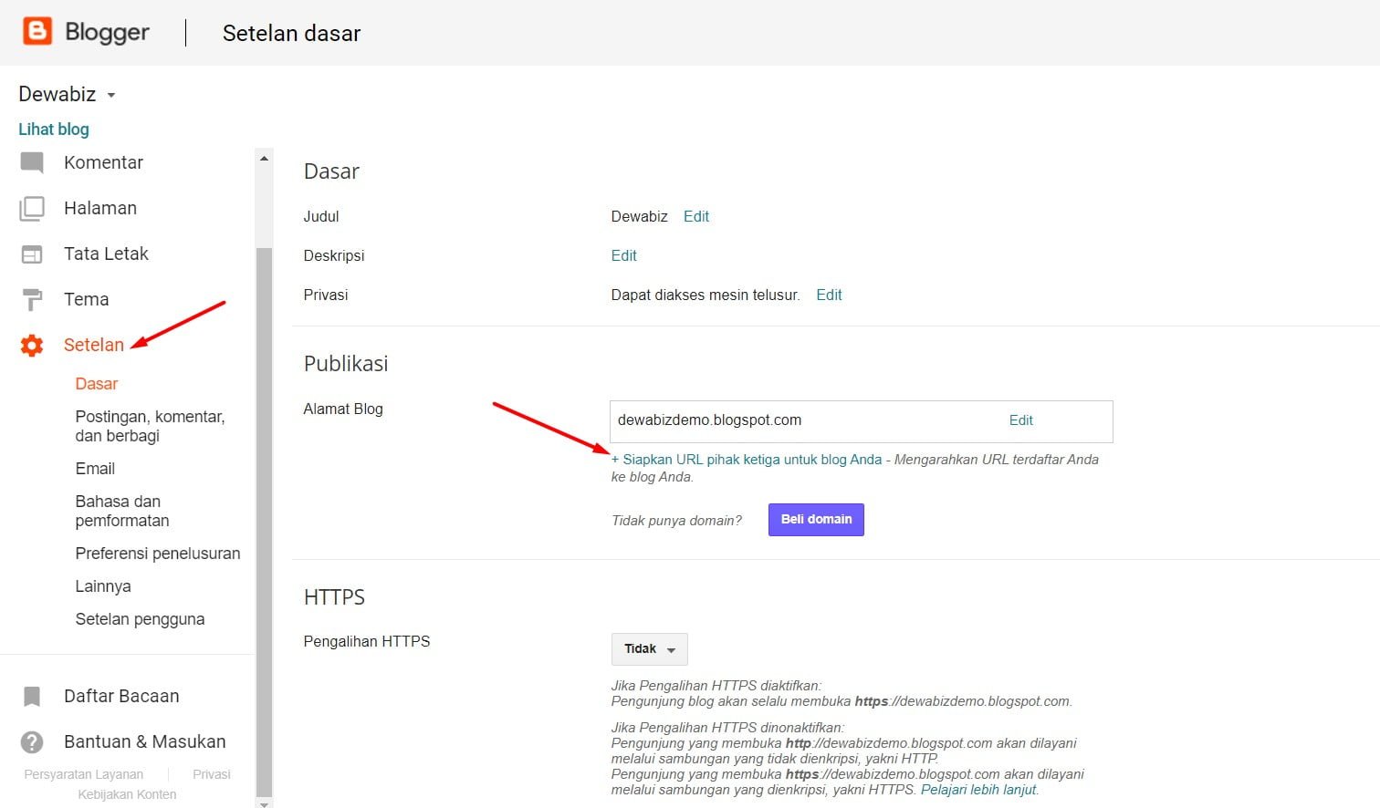
Task: Edit the blog Judul Dewabiz
Action: point(695,216)
